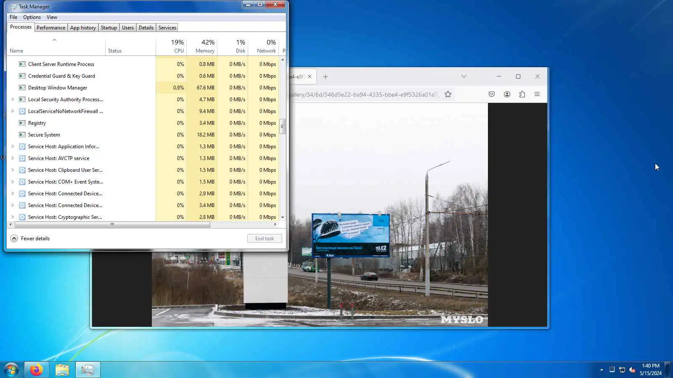Open File Explorer from the taskbar

[62, 370]
